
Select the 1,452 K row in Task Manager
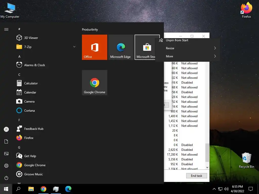point(185,121)
